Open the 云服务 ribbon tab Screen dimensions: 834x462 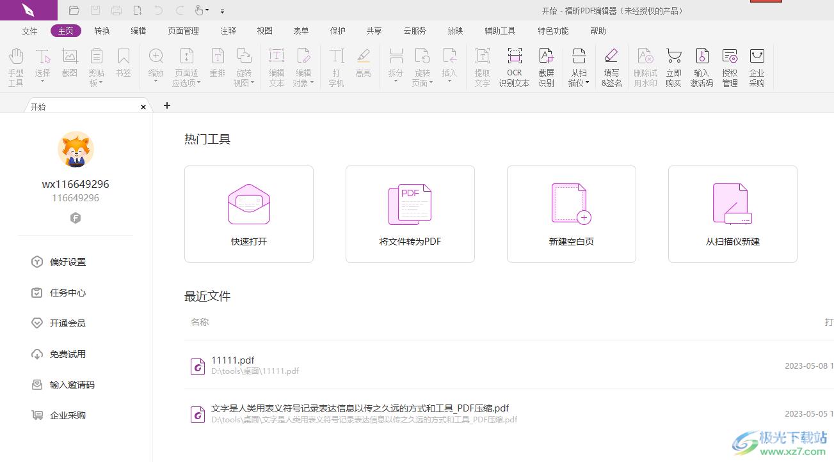pyautogui.click(x=415, y=31)
